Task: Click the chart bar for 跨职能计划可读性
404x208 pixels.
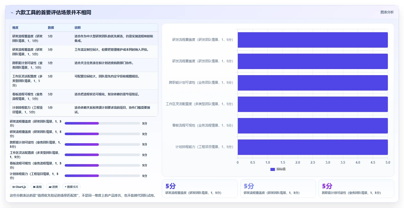Action: [313, 83]
